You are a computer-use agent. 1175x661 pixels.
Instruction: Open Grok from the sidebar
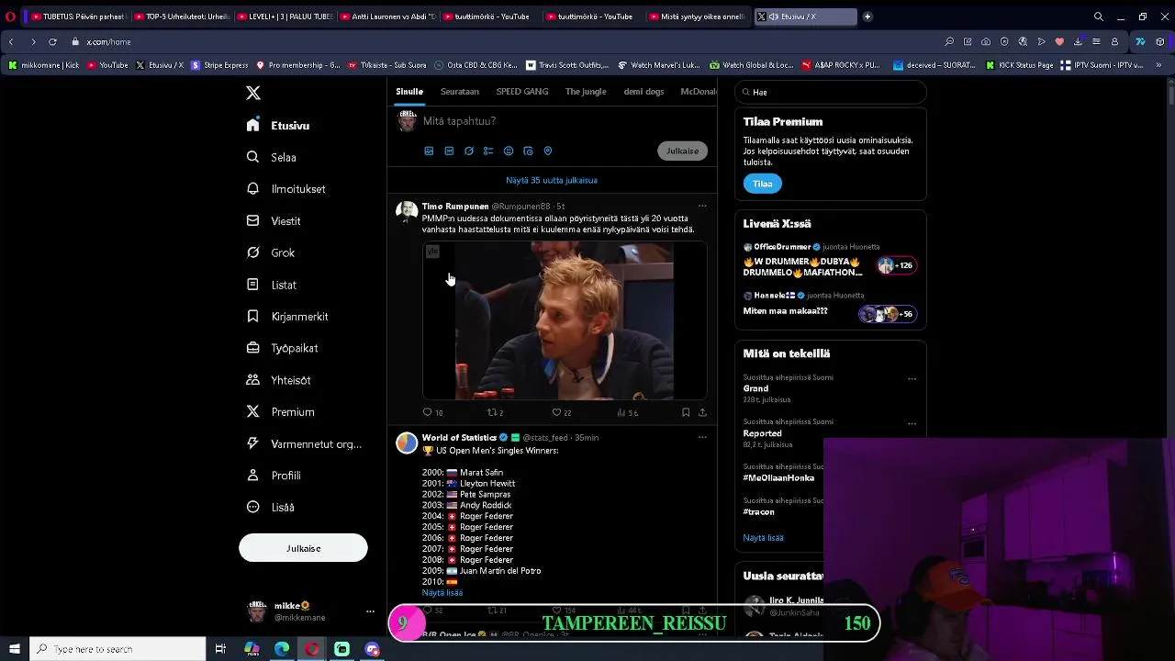click(x=271, y=252)
